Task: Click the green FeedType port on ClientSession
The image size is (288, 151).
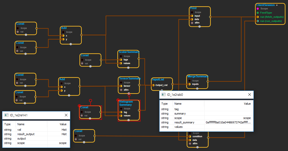Action: point(258,13)
